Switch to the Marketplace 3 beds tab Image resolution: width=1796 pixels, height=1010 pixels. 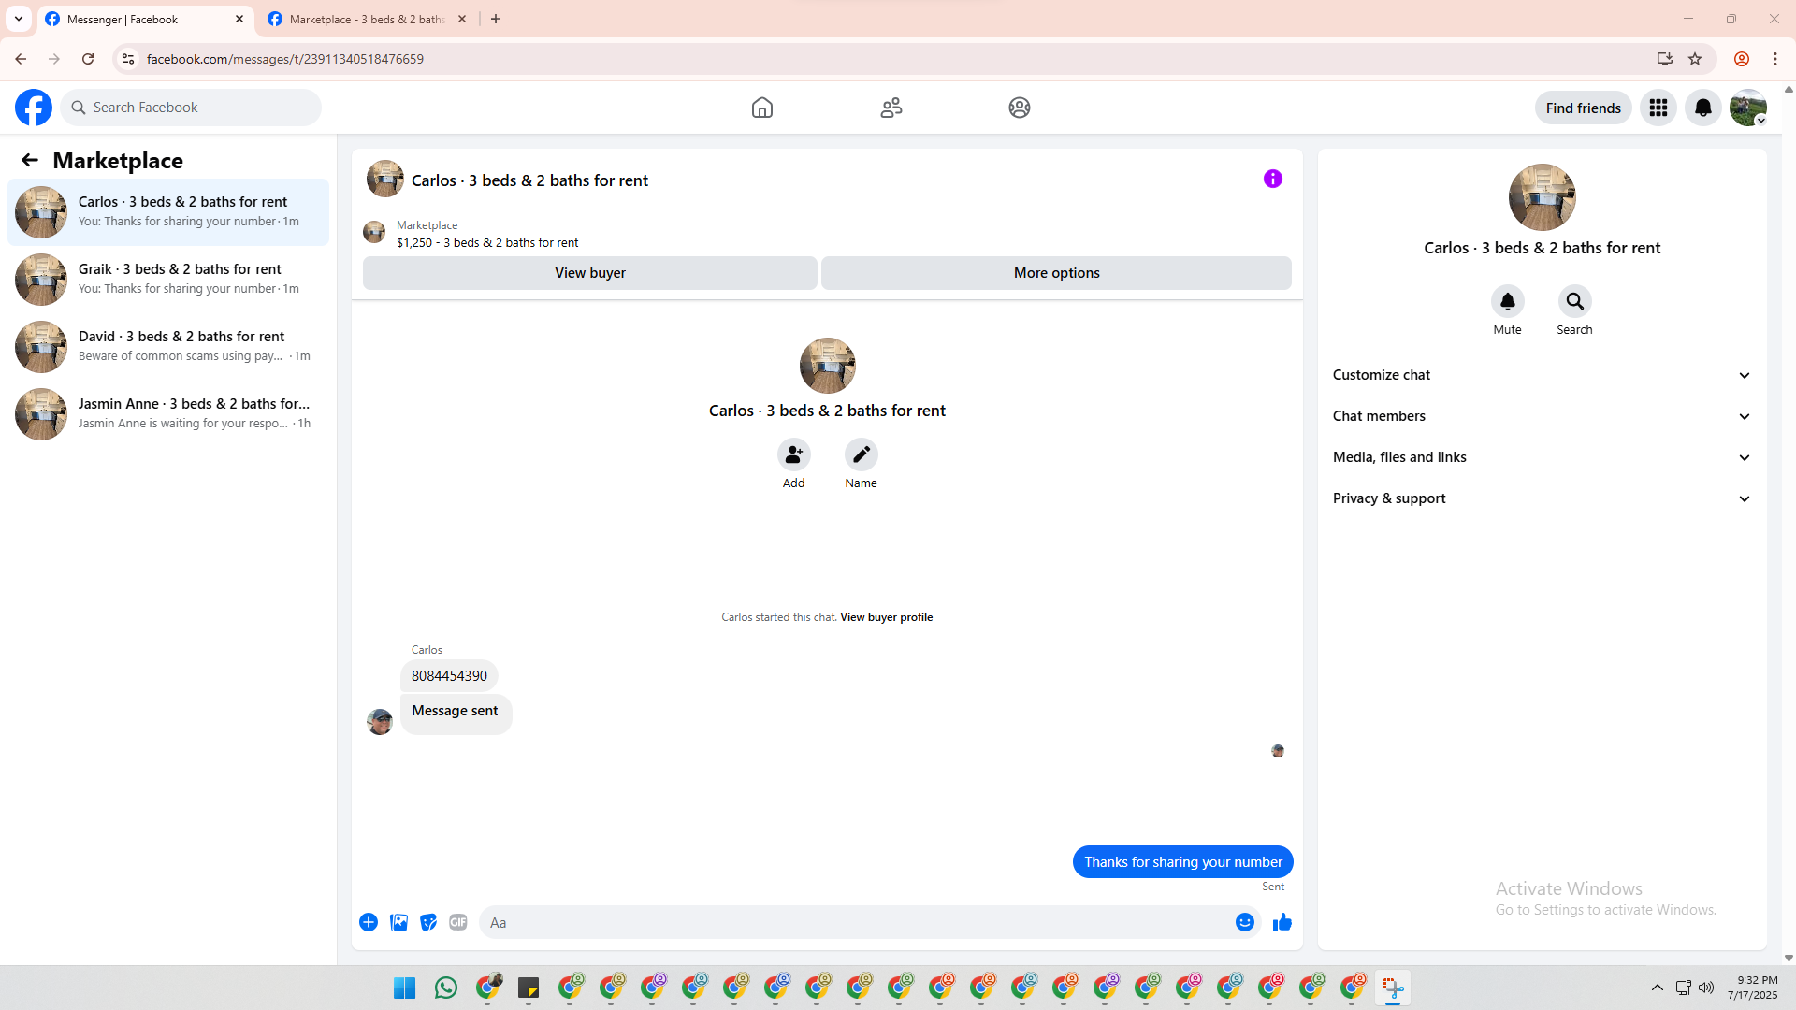pyautogui.click(x=368, y=19)
